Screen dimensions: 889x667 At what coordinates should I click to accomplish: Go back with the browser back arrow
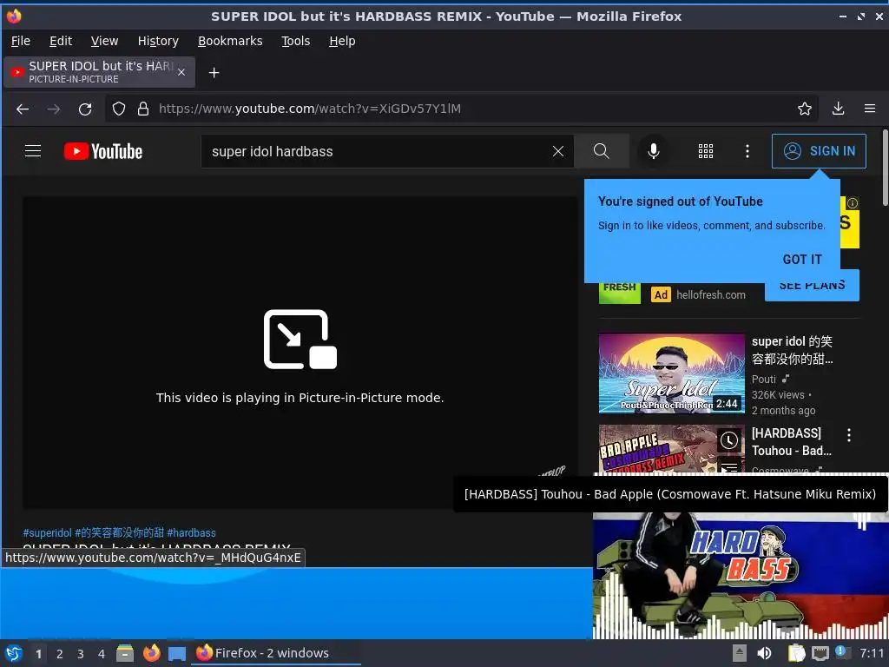point(23,109)
